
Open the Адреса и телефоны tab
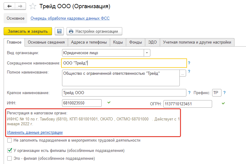89,42
